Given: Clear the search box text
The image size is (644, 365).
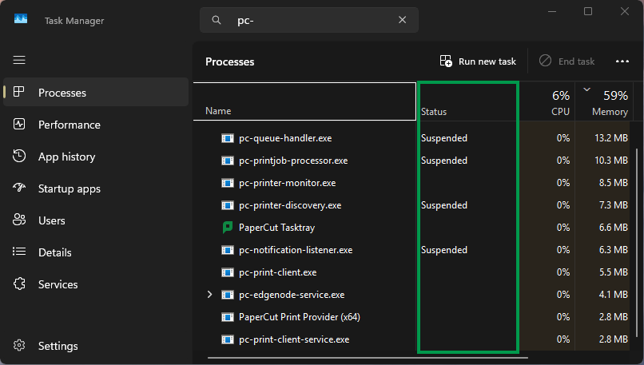Looking at the screenshot, I should pos(402,20).
